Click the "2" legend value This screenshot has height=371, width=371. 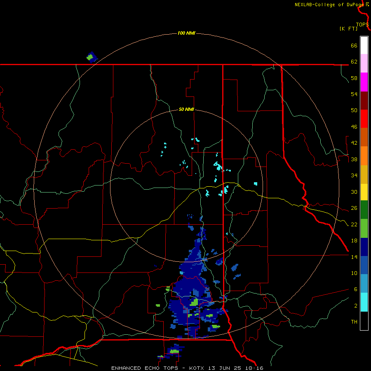click(356, 305)
